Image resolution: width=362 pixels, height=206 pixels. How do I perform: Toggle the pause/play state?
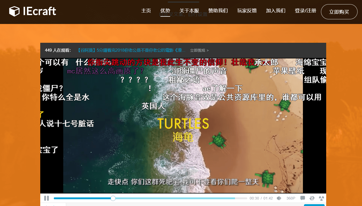point(46,198)
